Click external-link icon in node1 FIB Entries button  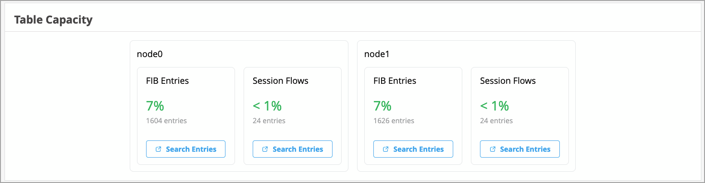pyautogui.click(x=386, y=149)
